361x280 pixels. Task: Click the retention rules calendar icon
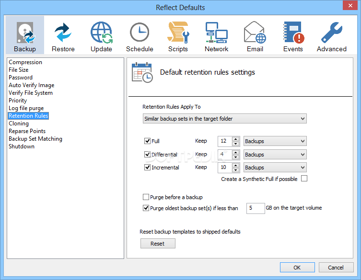(142, 72)
